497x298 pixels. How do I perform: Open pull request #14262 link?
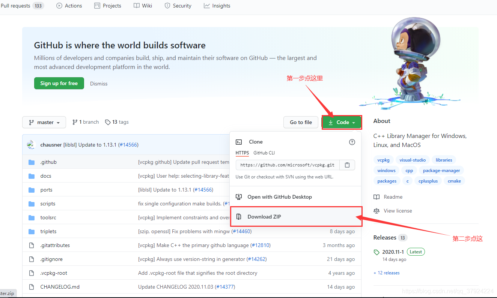[x=256, y=259]
